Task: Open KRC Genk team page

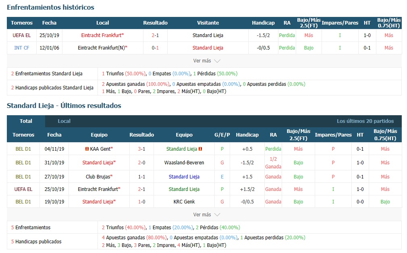Action: coord(184,201)
